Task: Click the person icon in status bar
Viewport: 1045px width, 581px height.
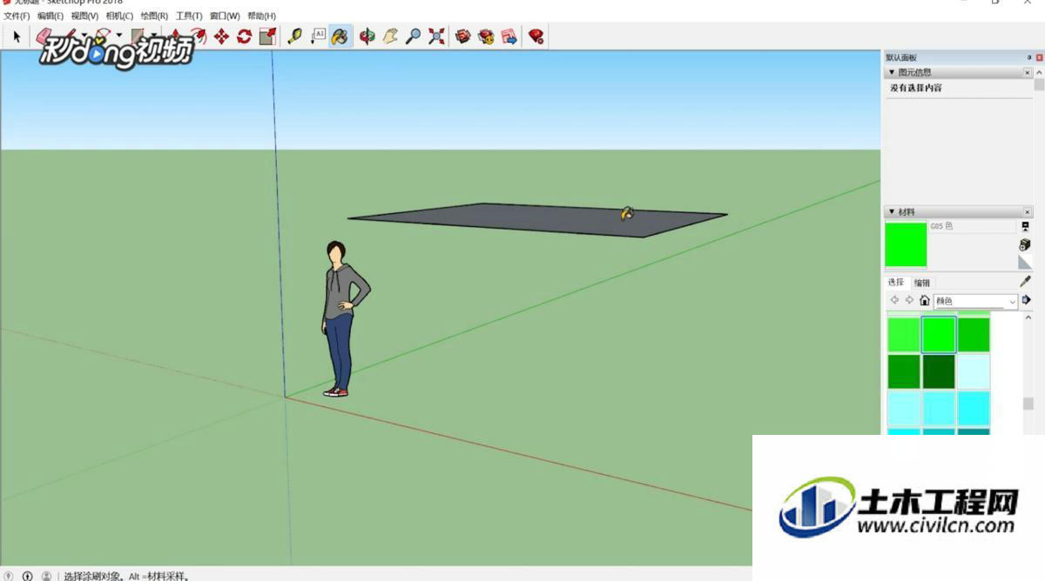Action: point(46,576)
